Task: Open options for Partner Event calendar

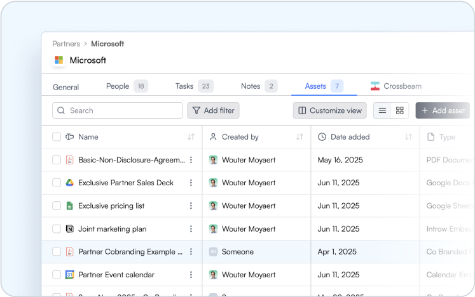Action: click(191, 275)
